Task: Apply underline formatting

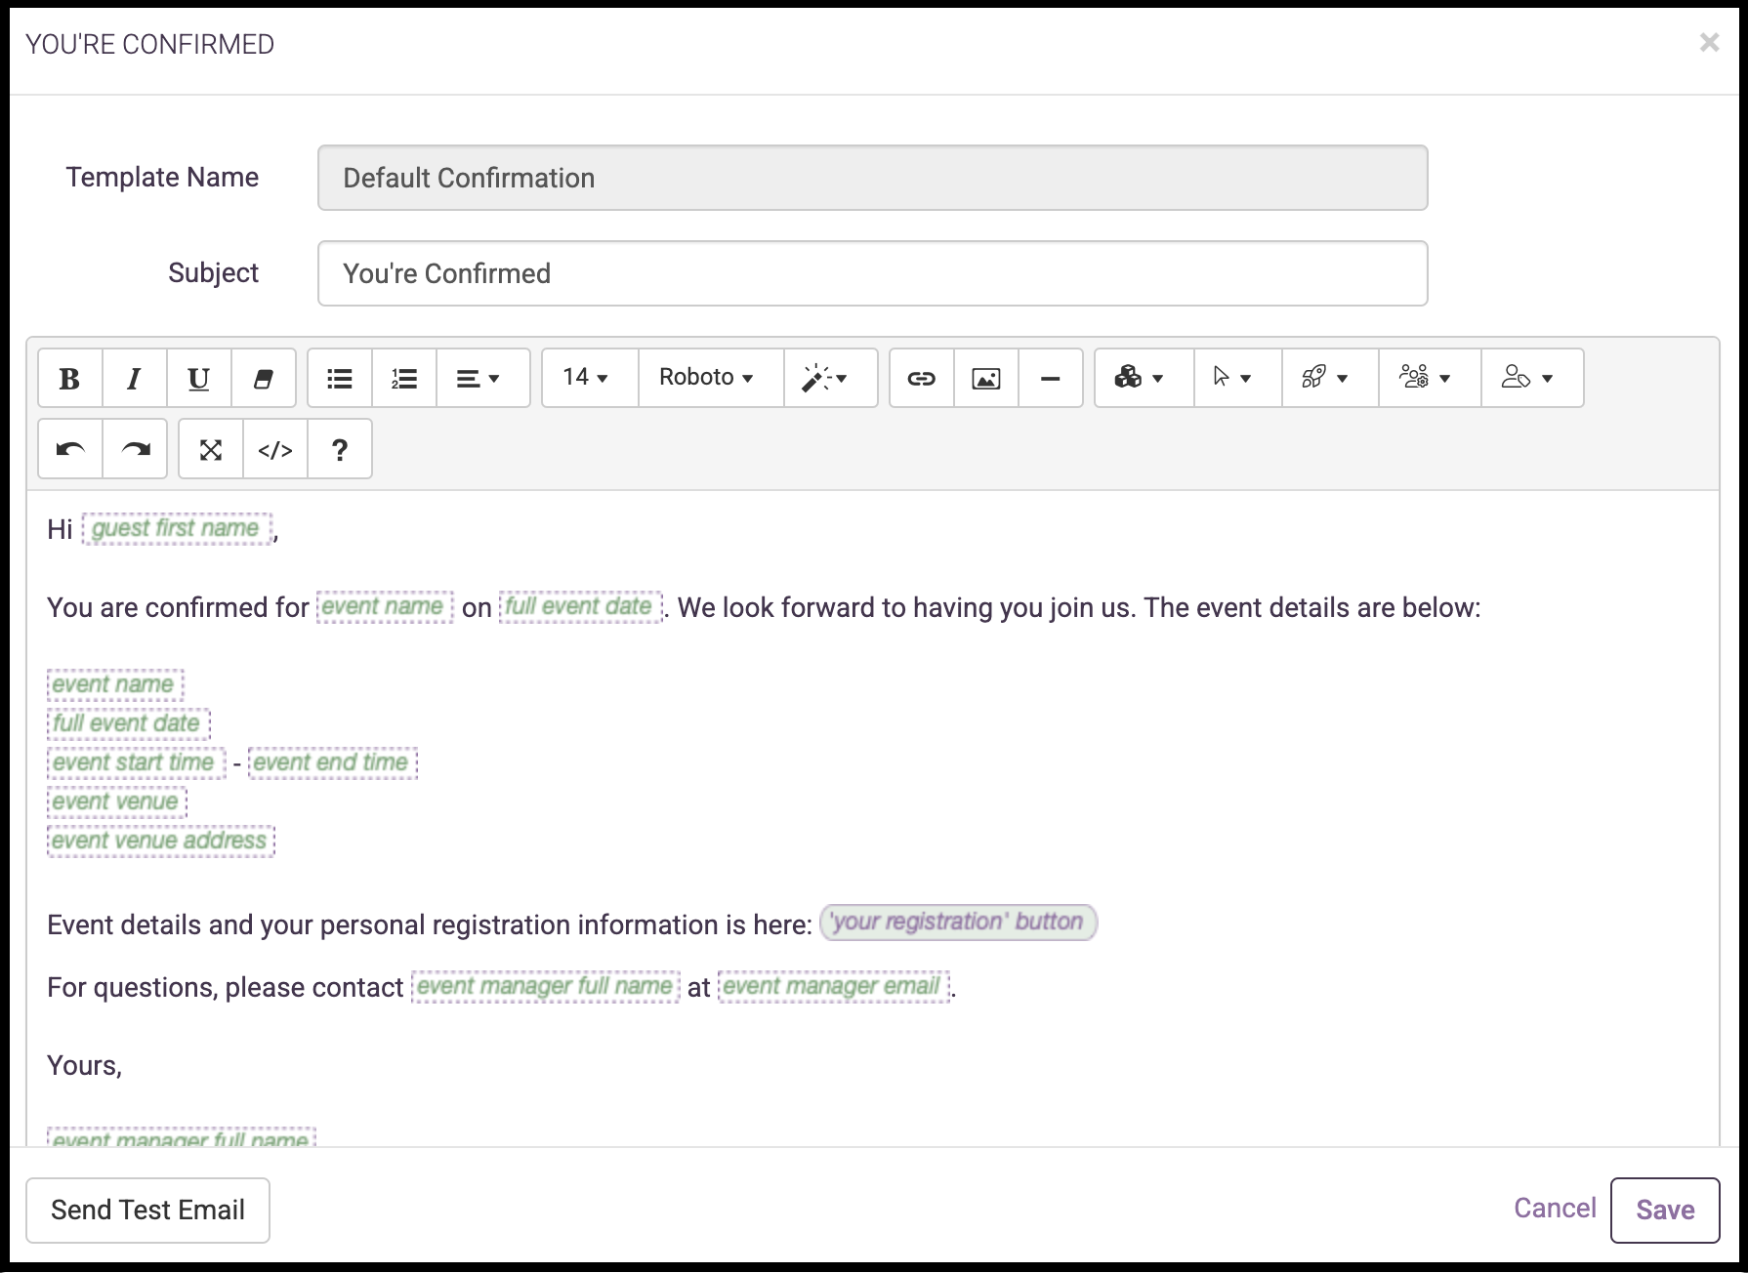Action: tap(198, 378)
